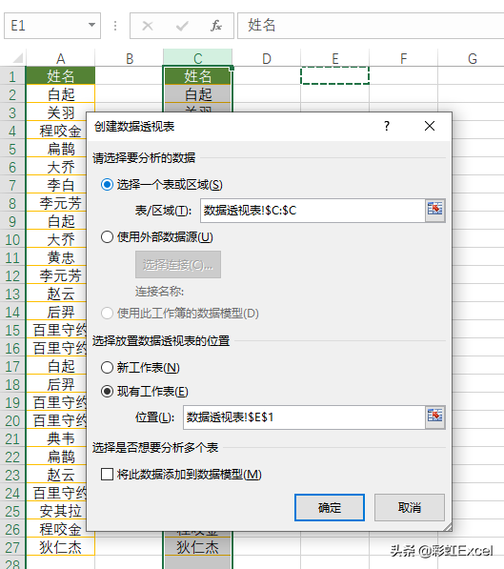Select row 27 header

point(12,547)
